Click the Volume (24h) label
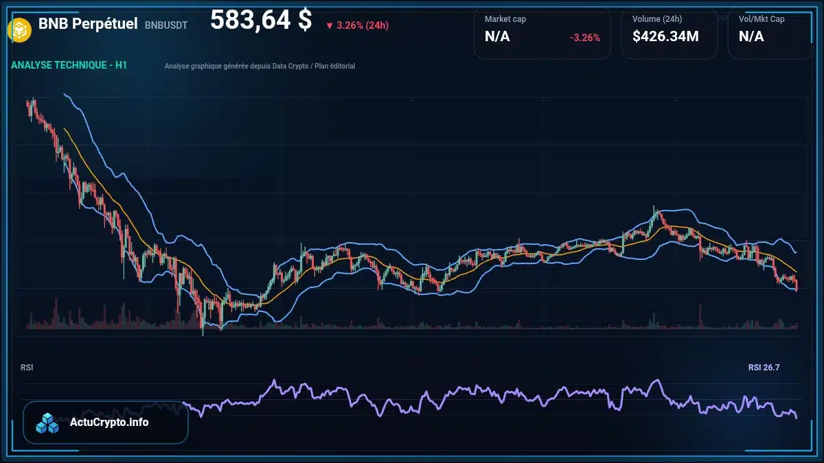The width and height of the screenshot is (824, 463). (x=656, y=19)
